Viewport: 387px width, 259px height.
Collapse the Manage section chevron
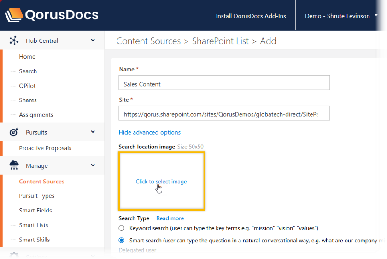[93, 165]
